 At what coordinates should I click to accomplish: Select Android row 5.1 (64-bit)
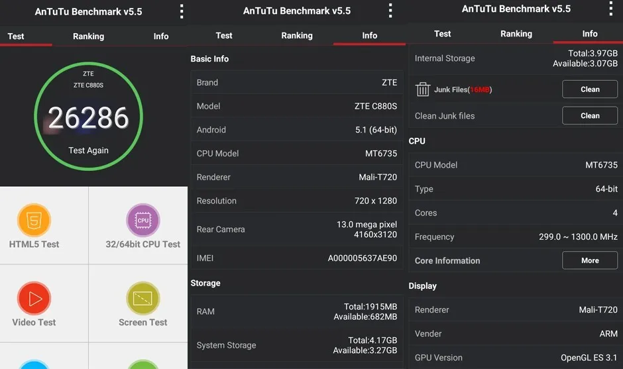[x=297, y=129]
